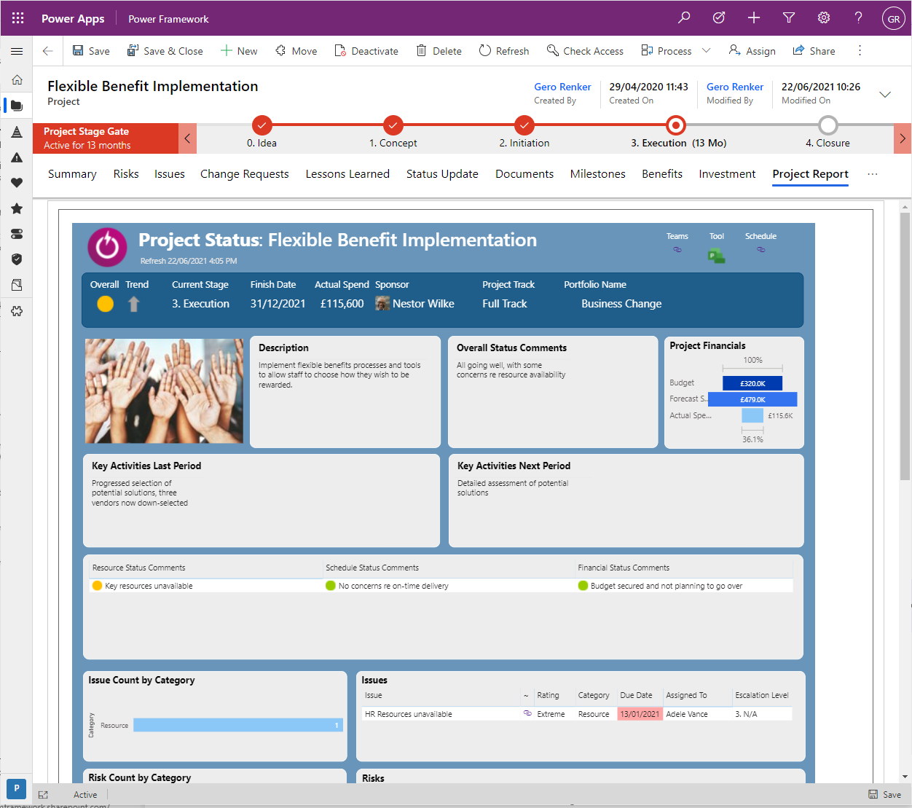Click the Check Access command
Viewport: 912px width, 808px height.
pyautogui.click(x=585, y=51)
